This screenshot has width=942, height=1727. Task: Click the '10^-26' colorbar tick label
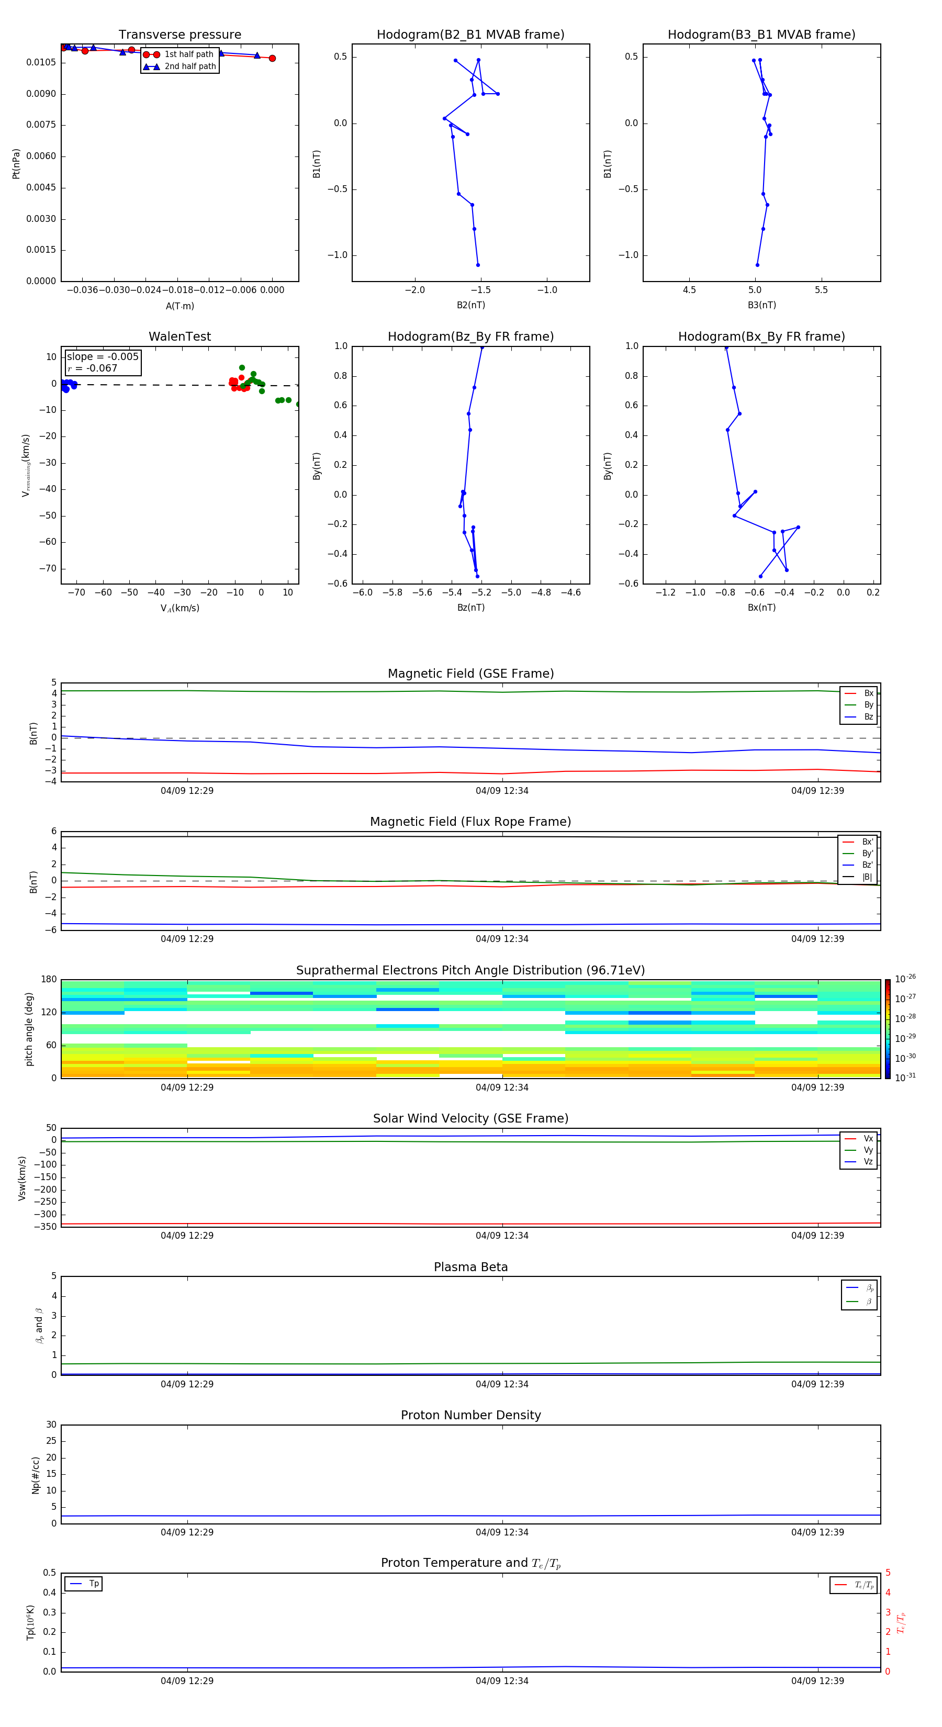(905, 978)
